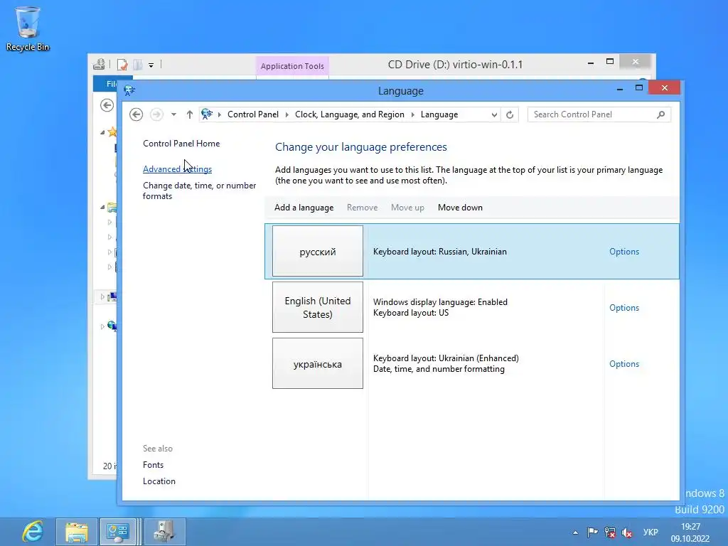Click the search magnifier in Control Panel search
728x546 pixels.
pyautogui.click(x=660, y=114)
